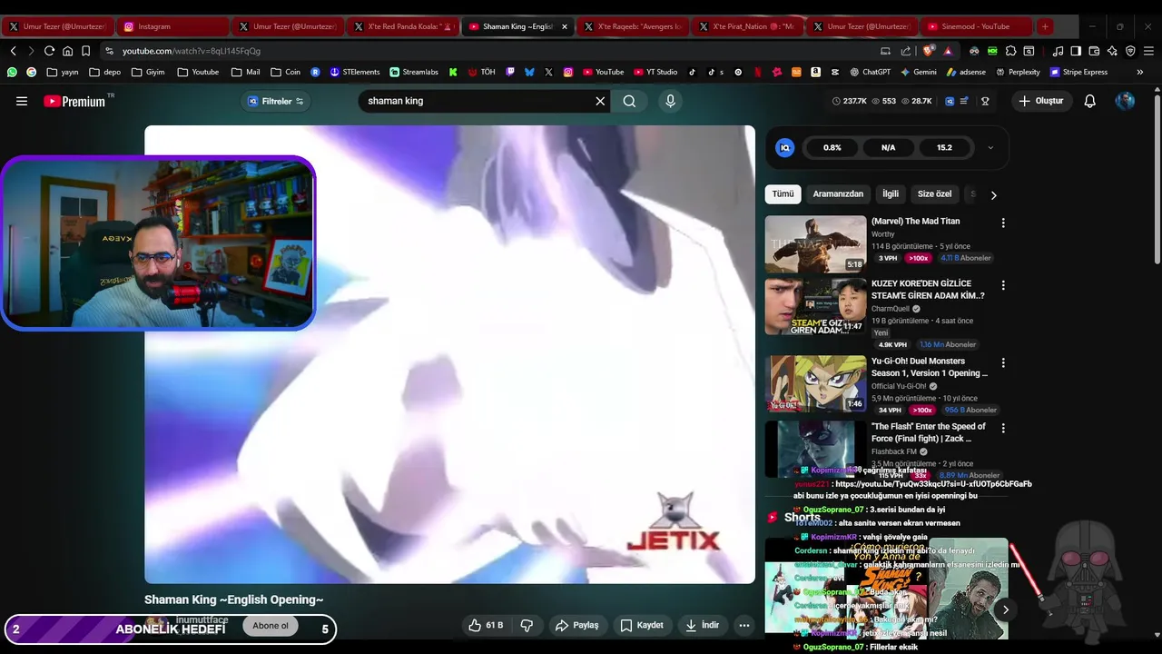This screenshot has width=1162, height=654.
Task: Open Brave wallet icon
Action: pyautogui.click(x=1094, y=51)
